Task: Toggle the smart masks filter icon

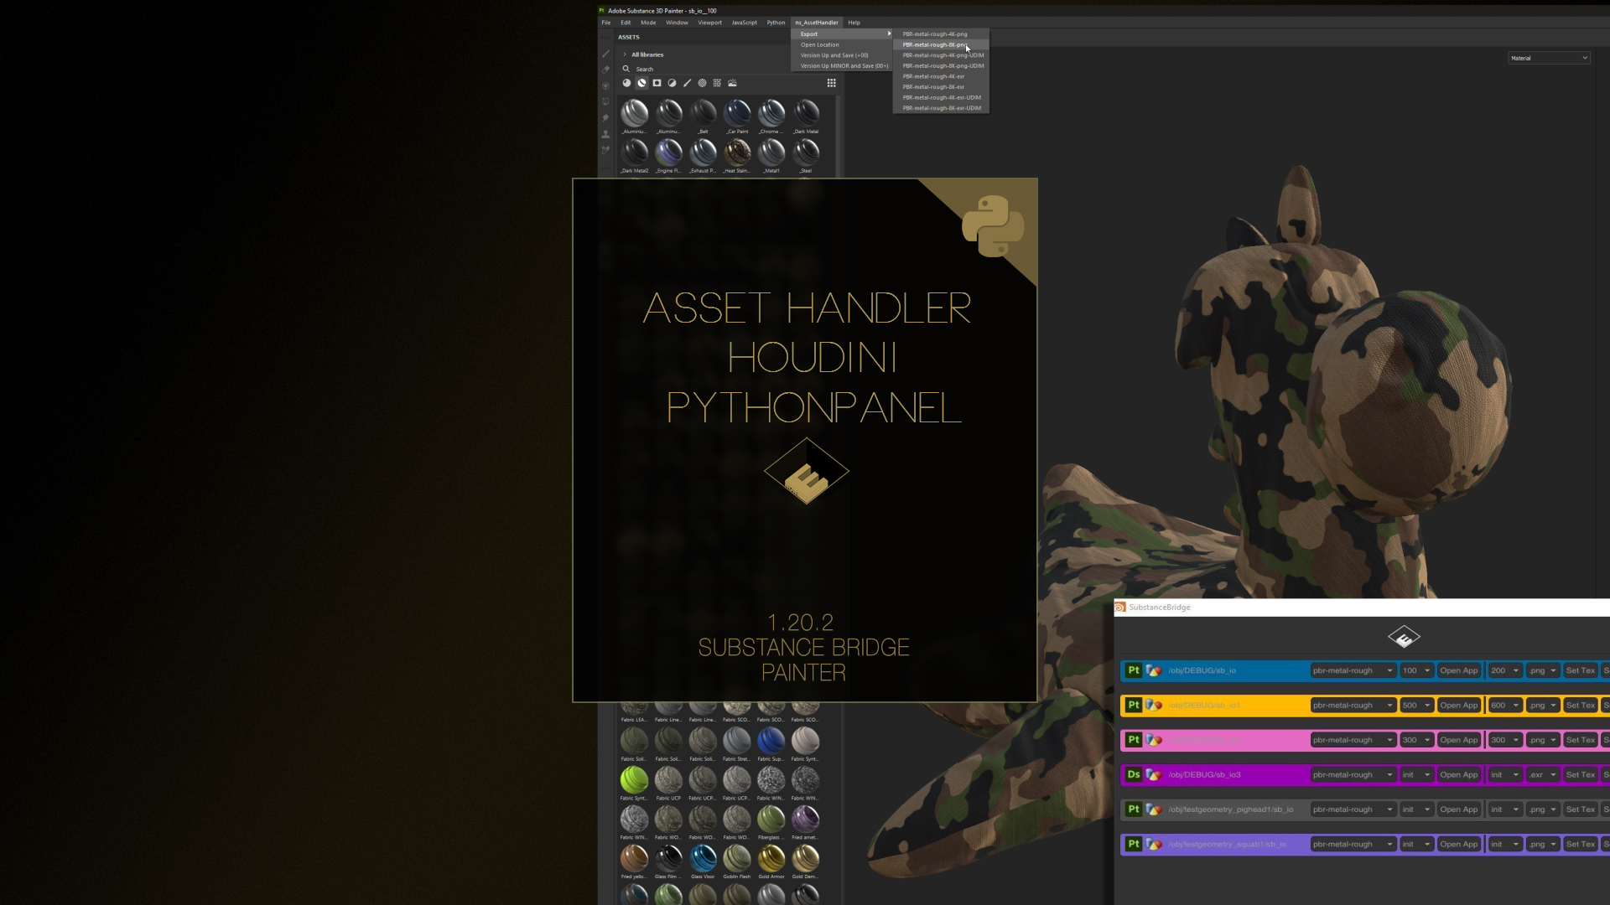Action: [x=658, y=83]
